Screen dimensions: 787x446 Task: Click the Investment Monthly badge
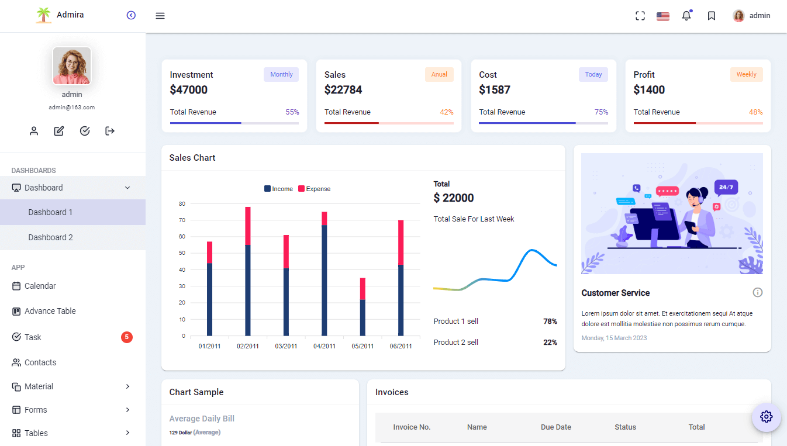281,74
